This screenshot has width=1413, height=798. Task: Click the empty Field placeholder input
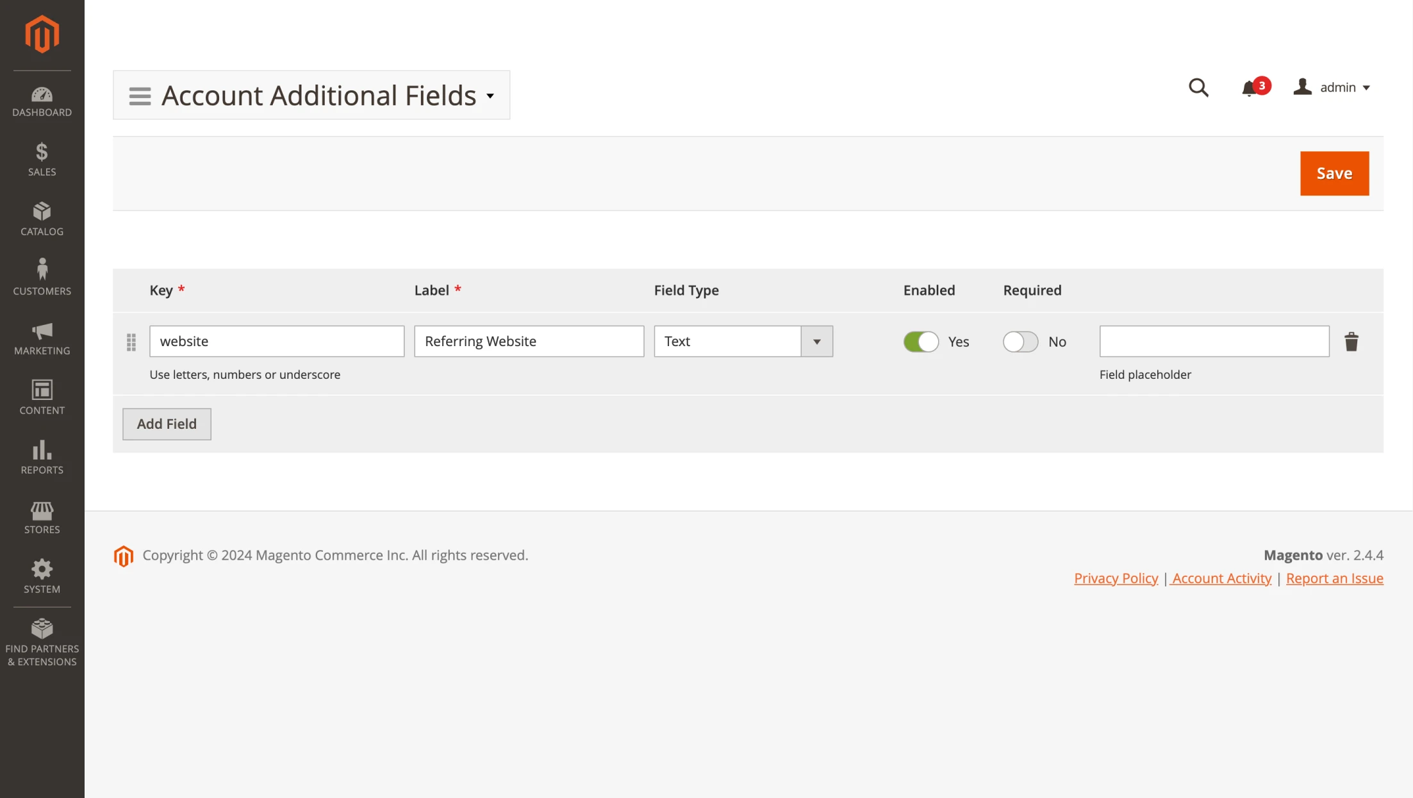1214,342
